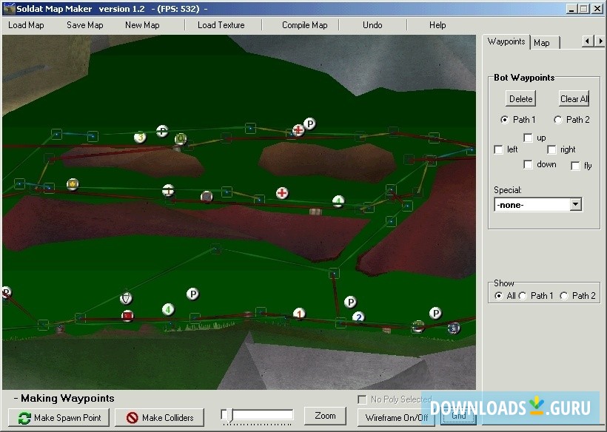The width and height of the screenshot is (607, 432).
Task: Click the green 4 marker above the wooden crate
Action: [339, 201]
